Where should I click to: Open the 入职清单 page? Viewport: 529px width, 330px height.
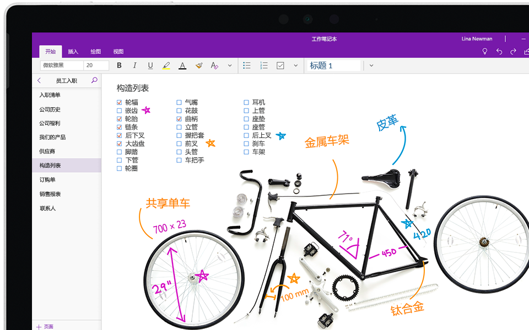[x=67, y=95]
